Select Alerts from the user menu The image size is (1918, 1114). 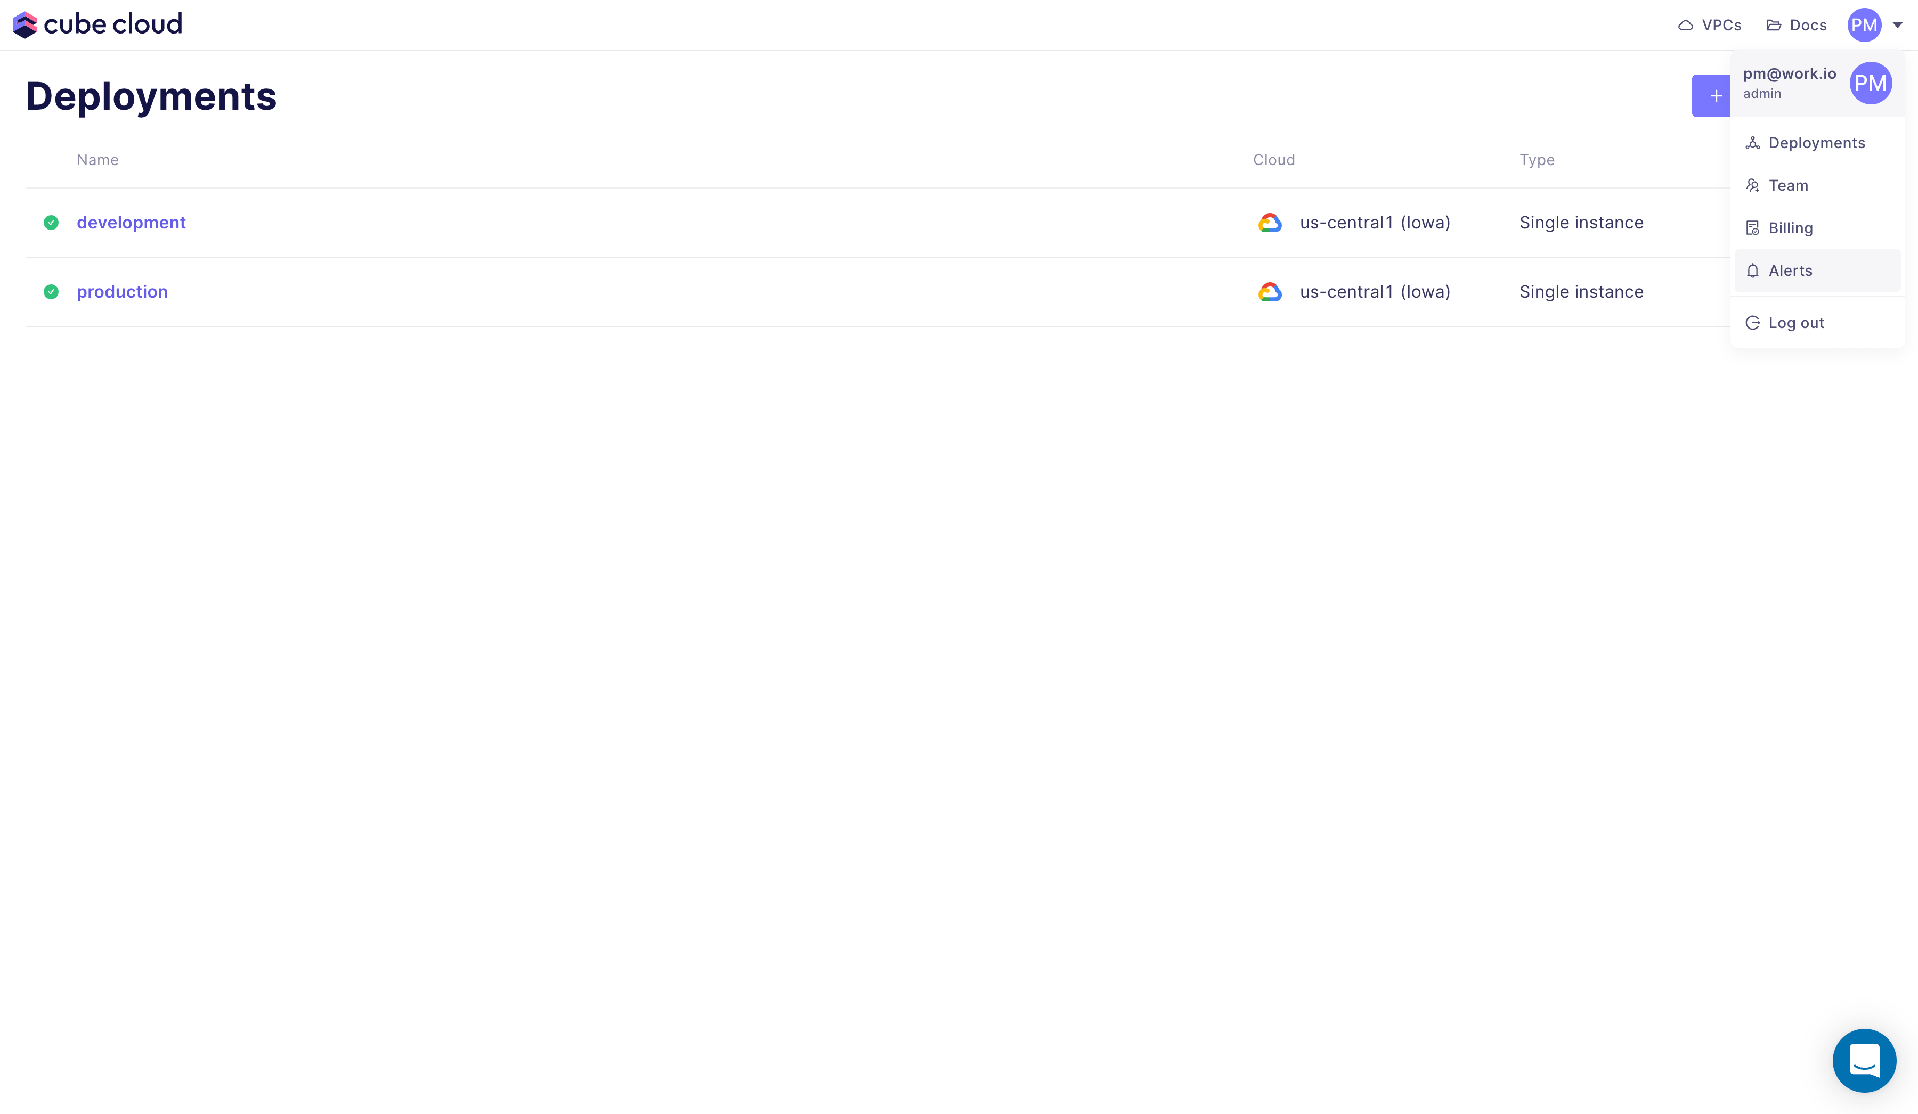point(1817,271)
